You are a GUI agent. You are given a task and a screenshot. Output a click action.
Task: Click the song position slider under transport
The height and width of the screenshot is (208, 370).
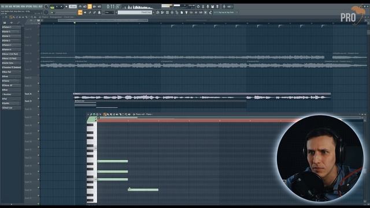point(62,13)
